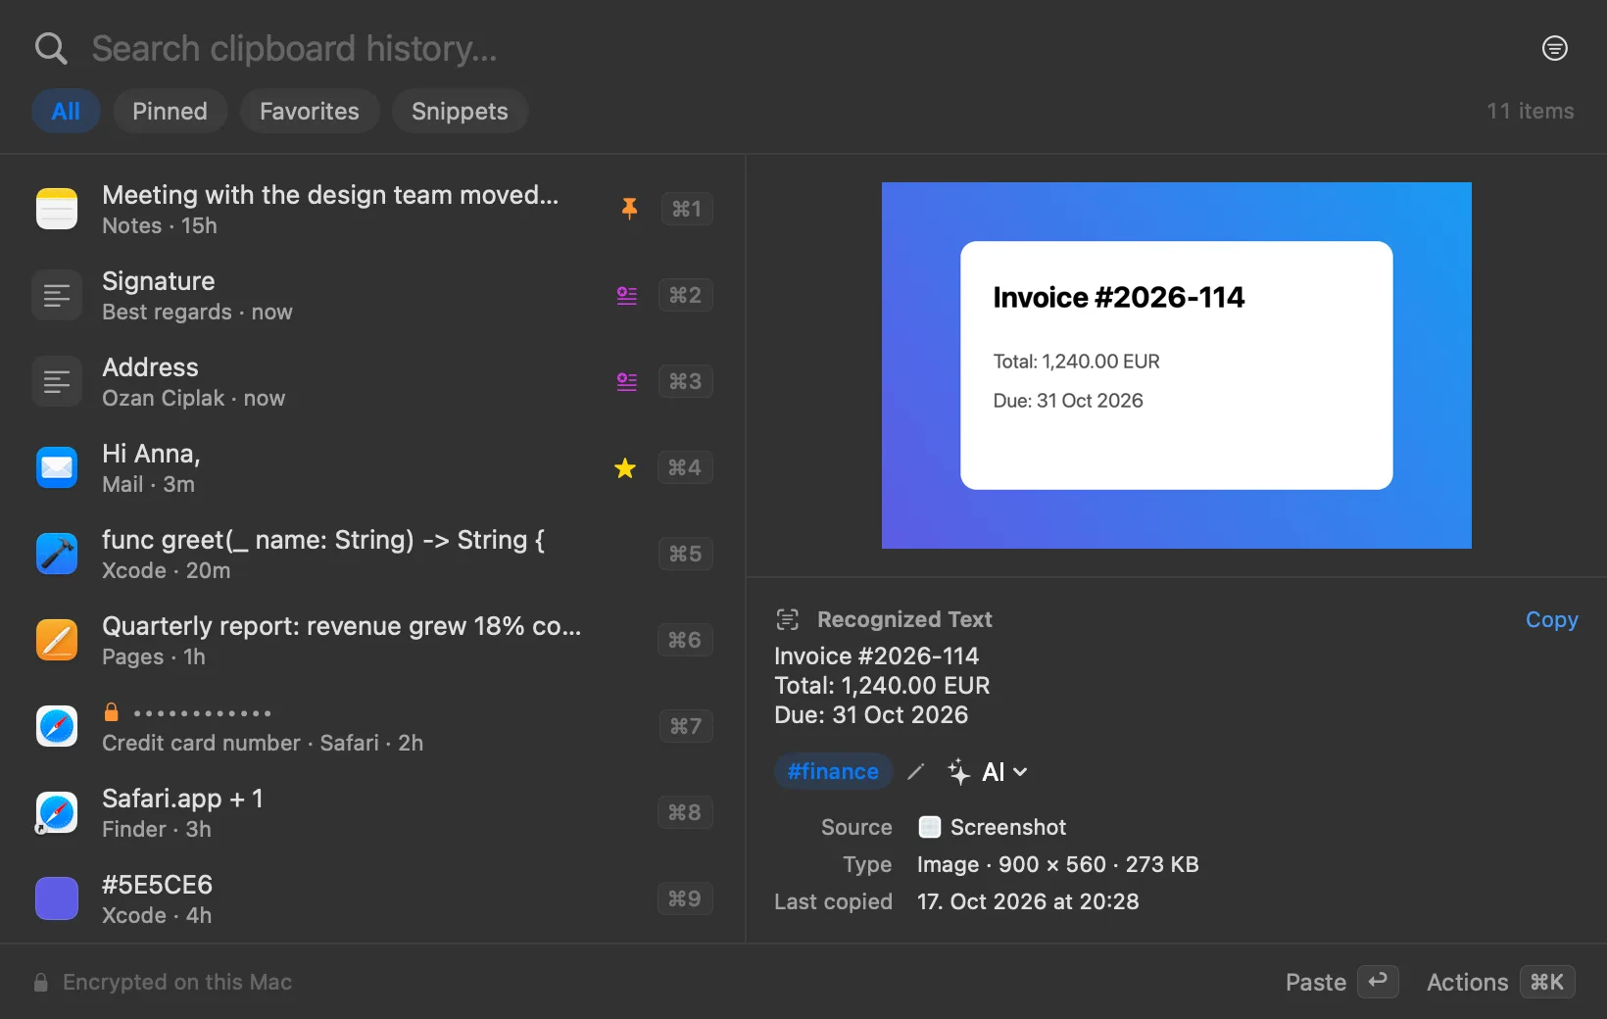Image resolution: width=1607 pixels, height=1019 pixels.
Task: Click the orange lock icon on the hidden entry
Action: click(112, 711)
